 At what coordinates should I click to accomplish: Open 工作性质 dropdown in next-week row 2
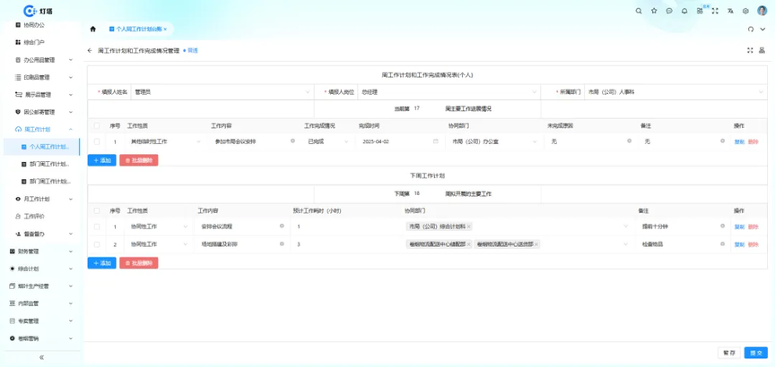point(158,244)
